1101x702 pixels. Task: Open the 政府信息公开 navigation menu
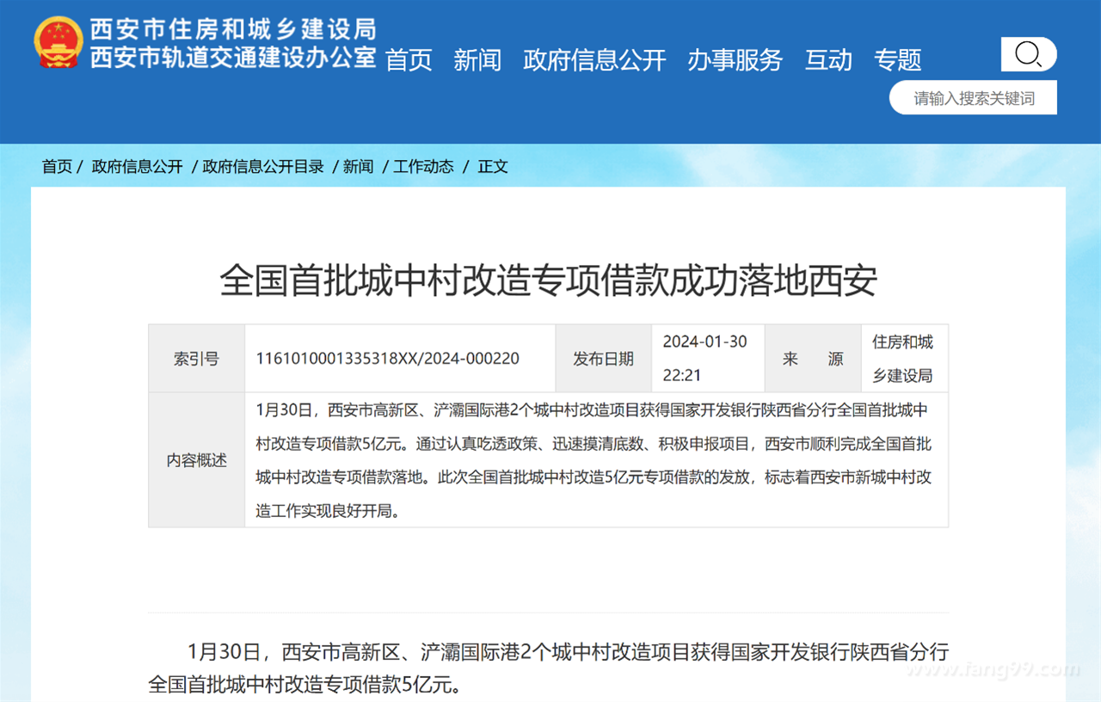click(594, 60)
